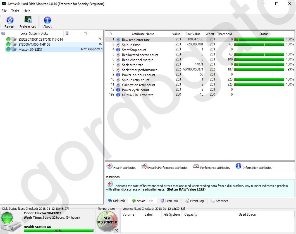The image size is (296, 234).
Task: Sort by the Raw Value column header
Action: [193, 34]
